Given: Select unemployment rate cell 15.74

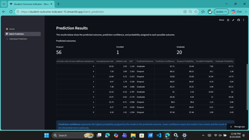Looking at the screenshot, I should tap(105, 102).
